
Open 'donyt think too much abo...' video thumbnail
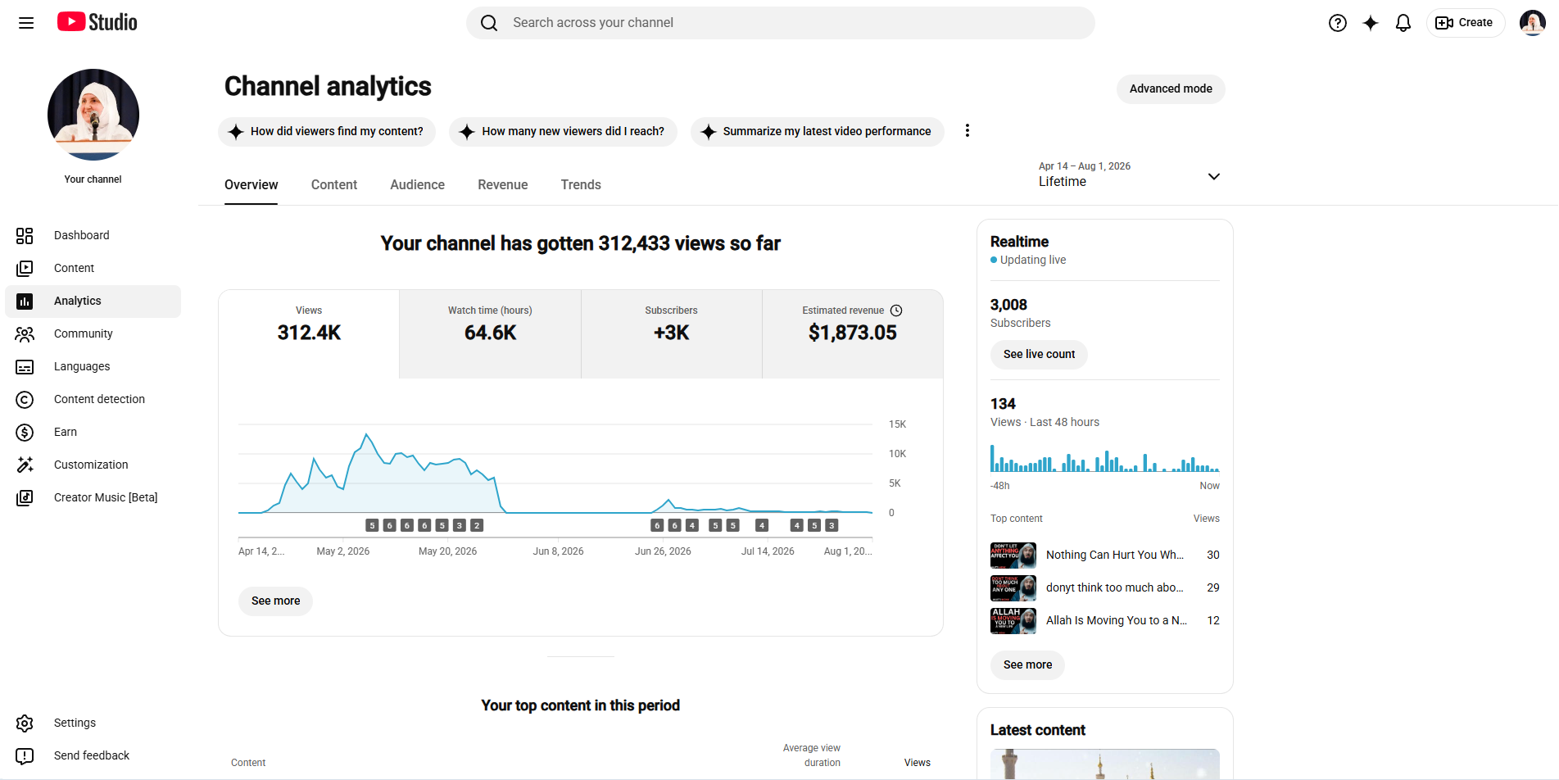(1013, 588)
